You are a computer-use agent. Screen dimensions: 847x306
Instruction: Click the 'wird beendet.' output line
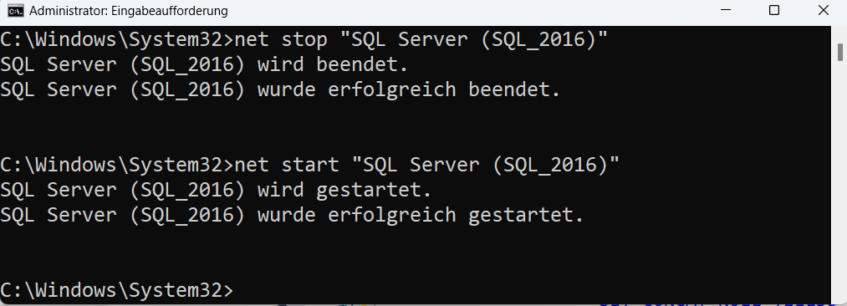(x=204, y=64)
